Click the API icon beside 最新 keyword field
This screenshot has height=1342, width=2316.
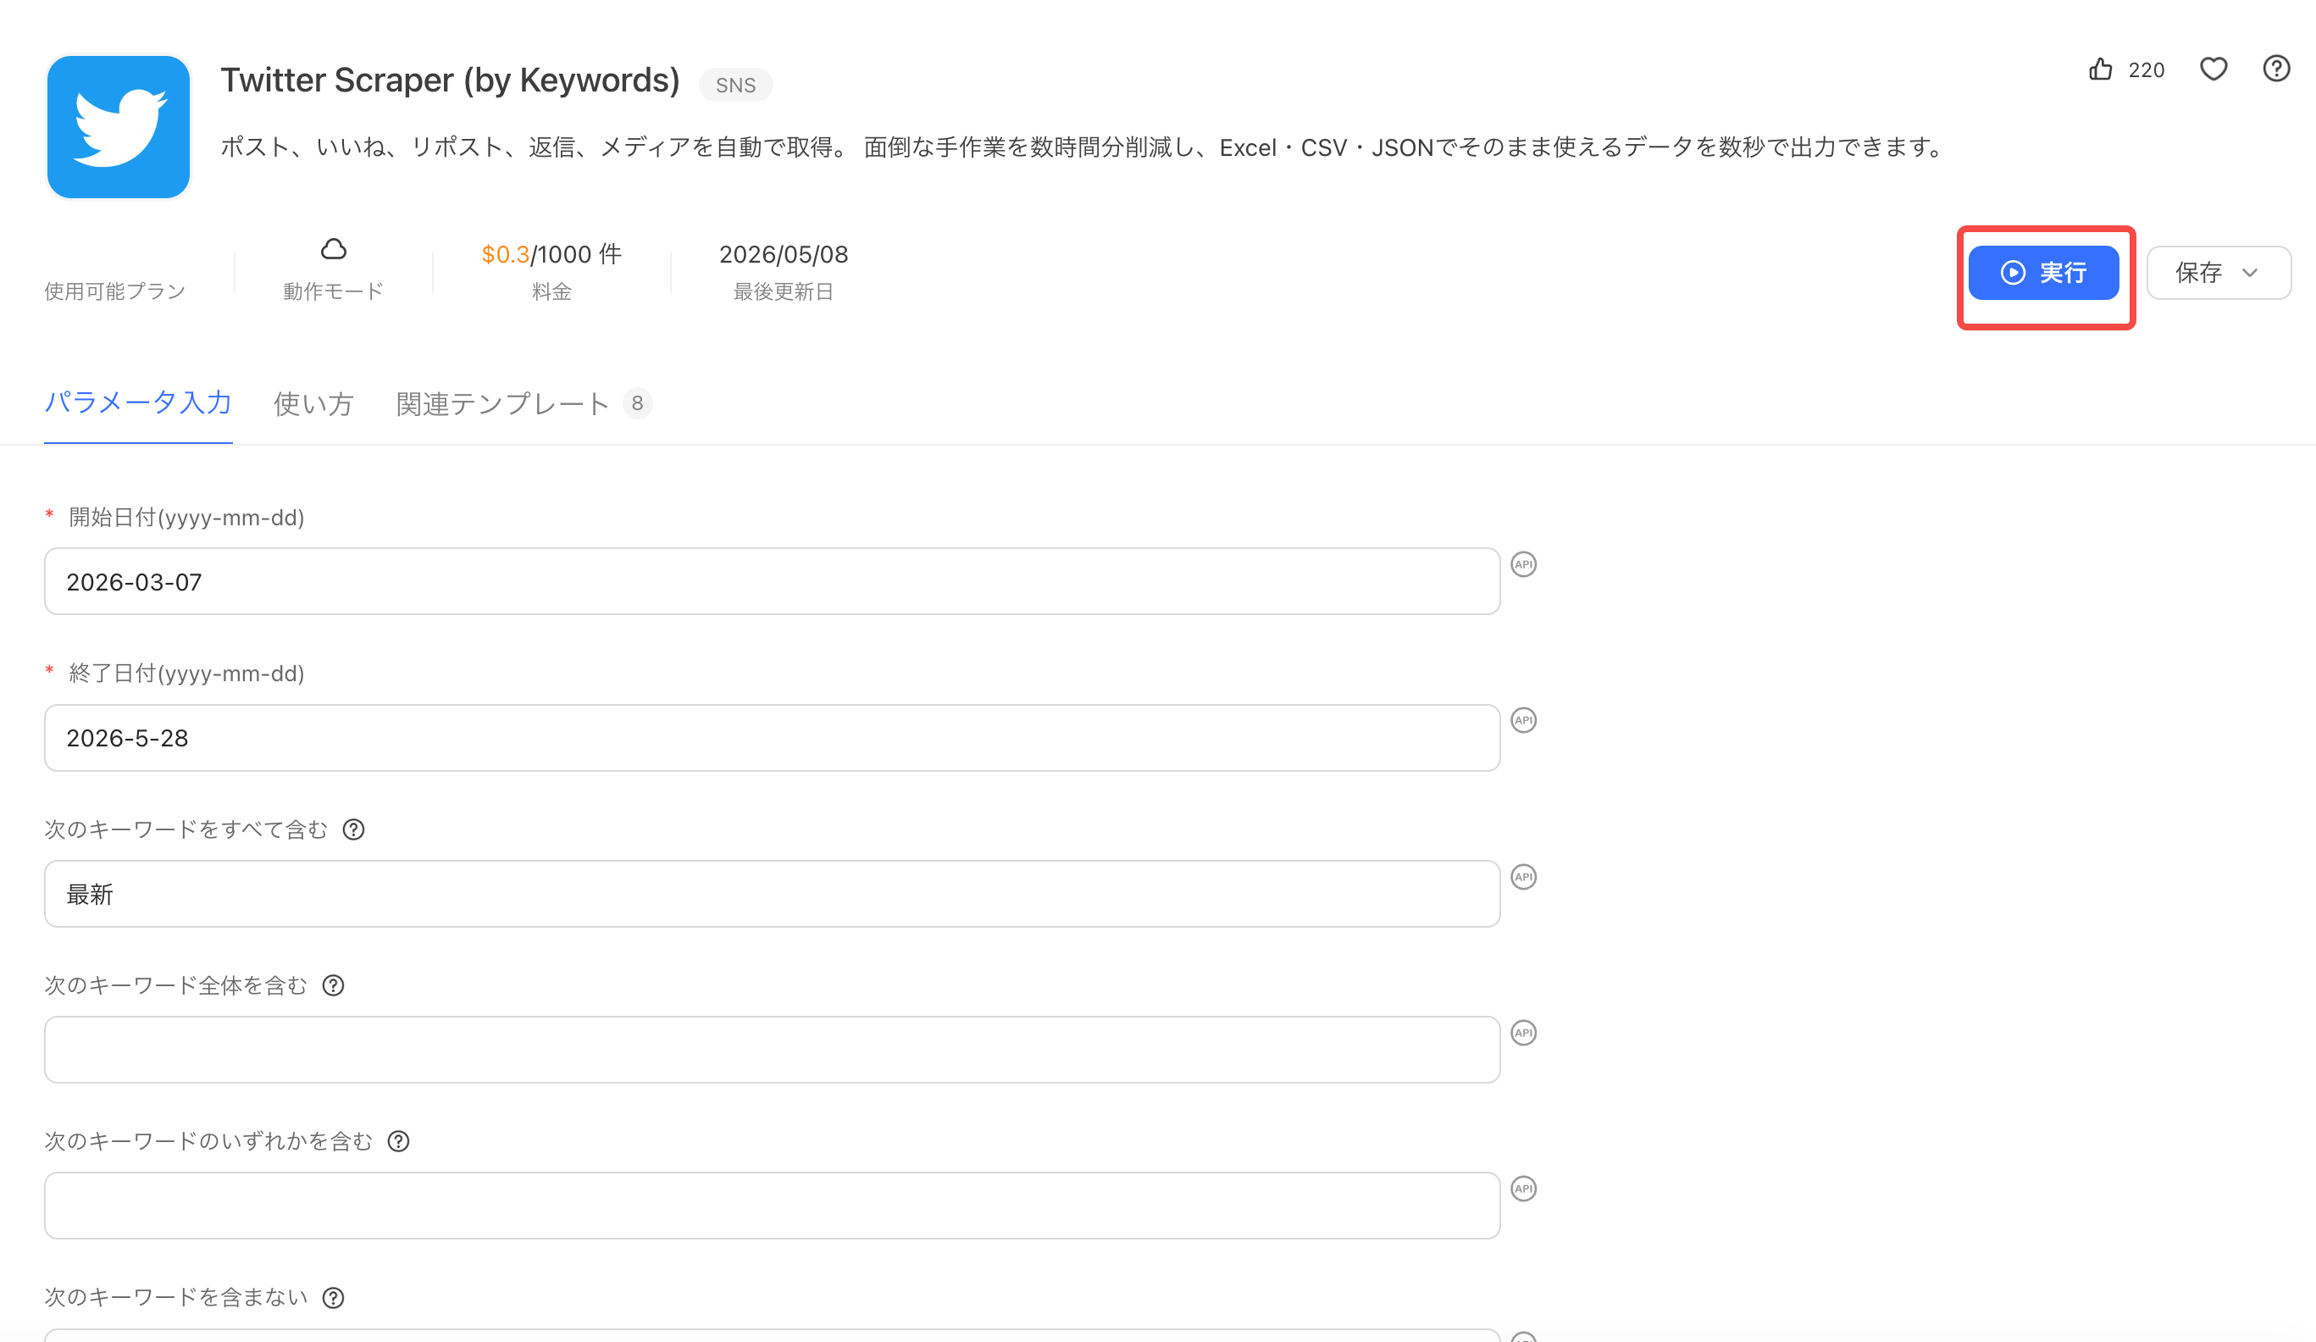pyautogui.click(x=1524, y=877)
